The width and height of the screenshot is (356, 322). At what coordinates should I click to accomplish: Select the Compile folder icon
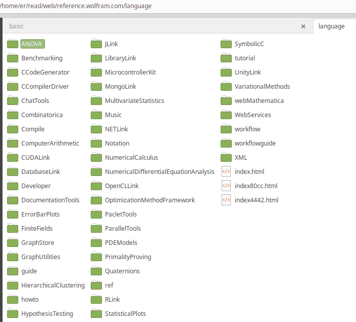pyautogui.click(x=13, y=129)
